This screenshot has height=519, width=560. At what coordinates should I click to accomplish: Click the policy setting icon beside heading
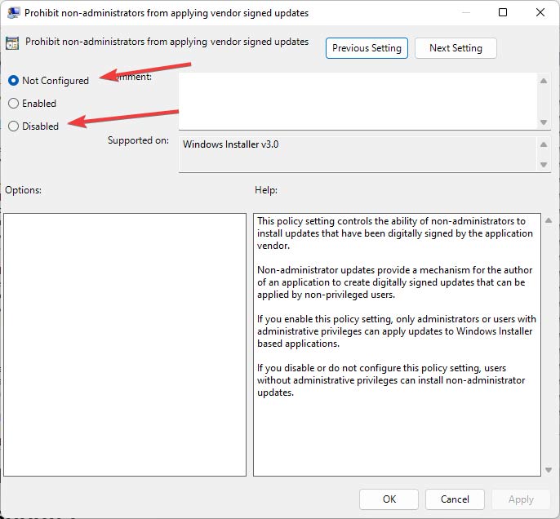point(12,43)
